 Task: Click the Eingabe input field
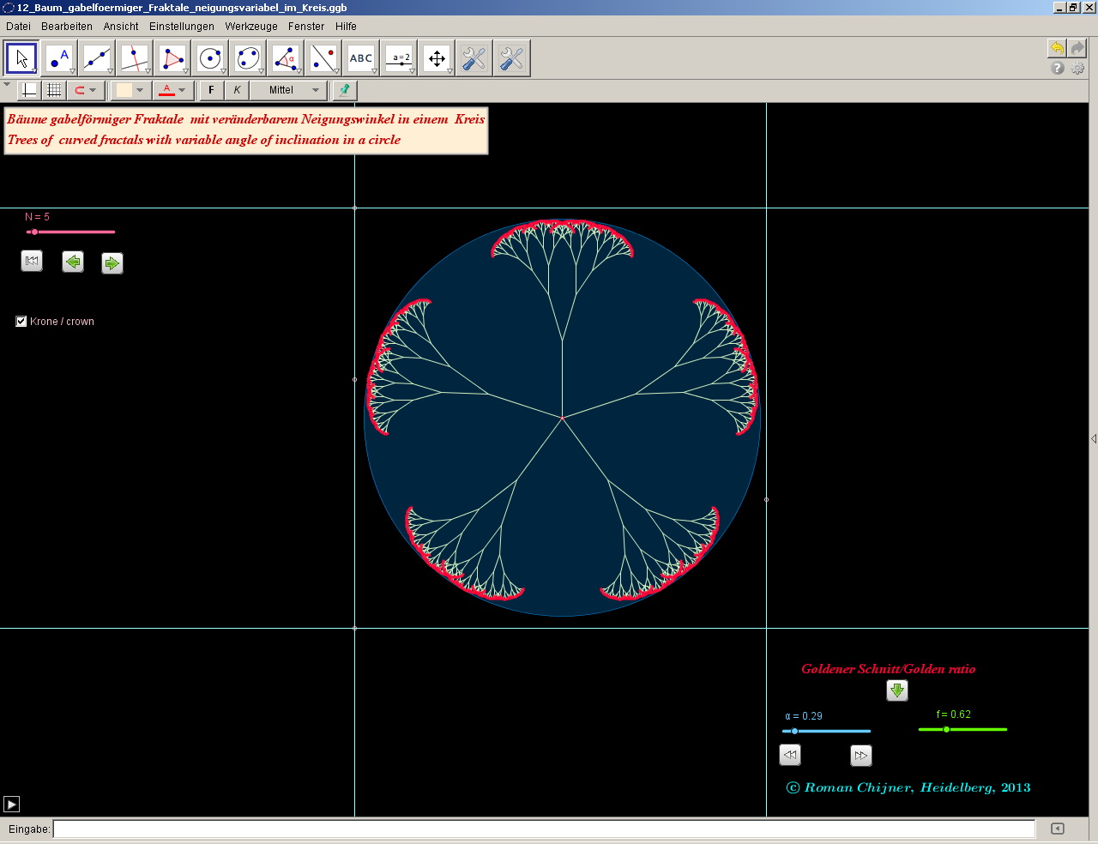pos(544,829)
